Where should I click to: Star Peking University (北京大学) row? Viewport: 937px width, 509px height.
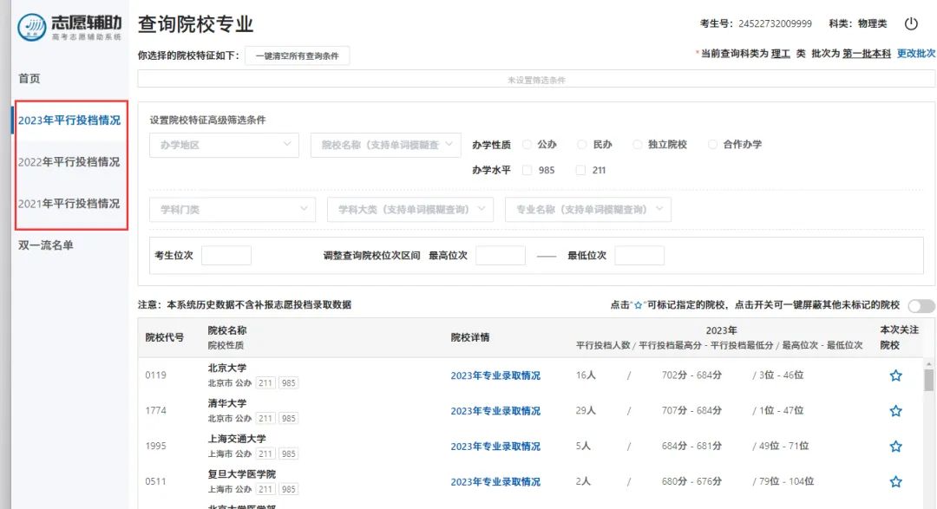896,375
